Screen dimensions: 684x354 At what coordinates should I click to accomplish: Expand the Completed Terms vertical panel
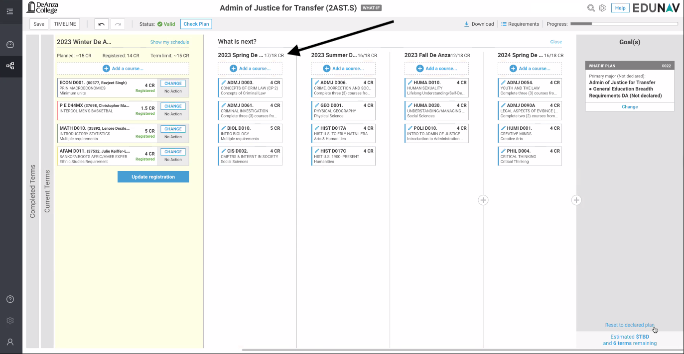click(33, 191)
